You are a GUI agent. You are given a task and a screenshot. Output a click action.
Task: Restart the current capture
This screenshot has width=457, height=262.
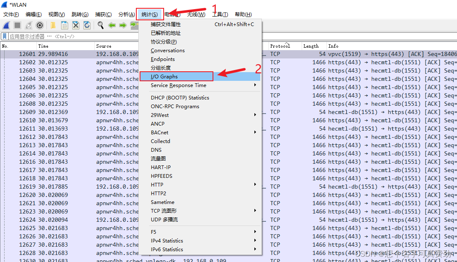(29, 25)
